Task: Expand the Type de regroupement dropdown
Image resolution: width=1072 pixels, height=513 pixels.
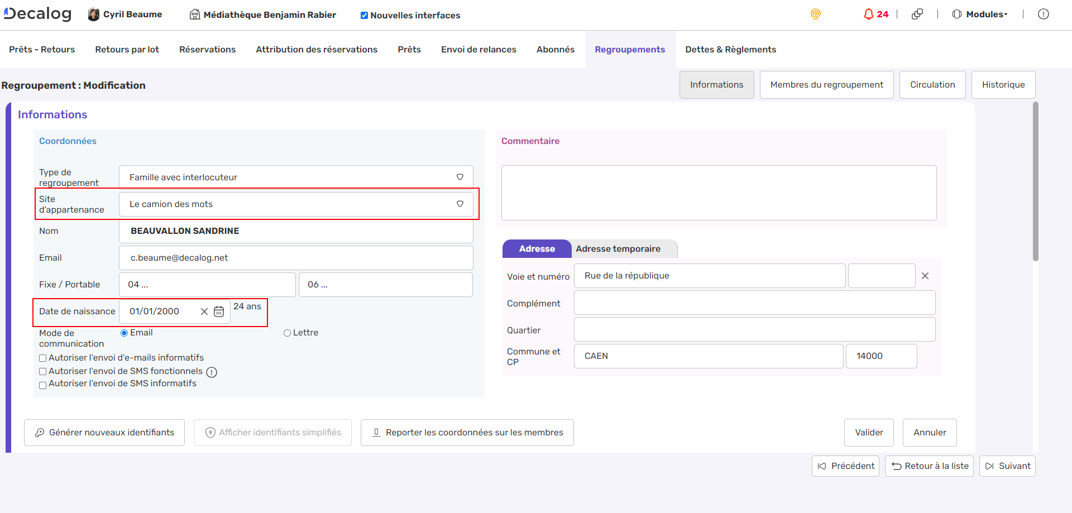Action: (x=460, y=177)
